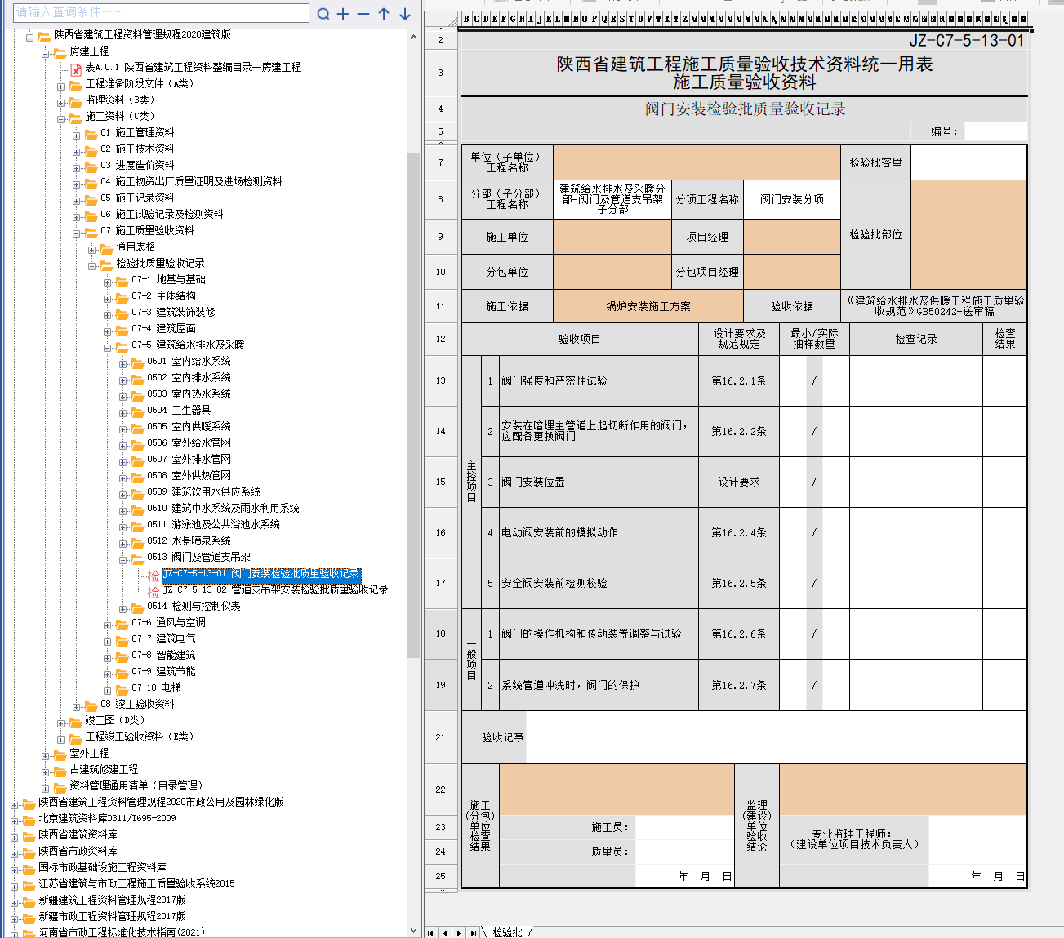Viewport: 1064px width, 938px height.
Task: Click the folder icon of 0501 室内给水系统
Action: click(137, 362)
